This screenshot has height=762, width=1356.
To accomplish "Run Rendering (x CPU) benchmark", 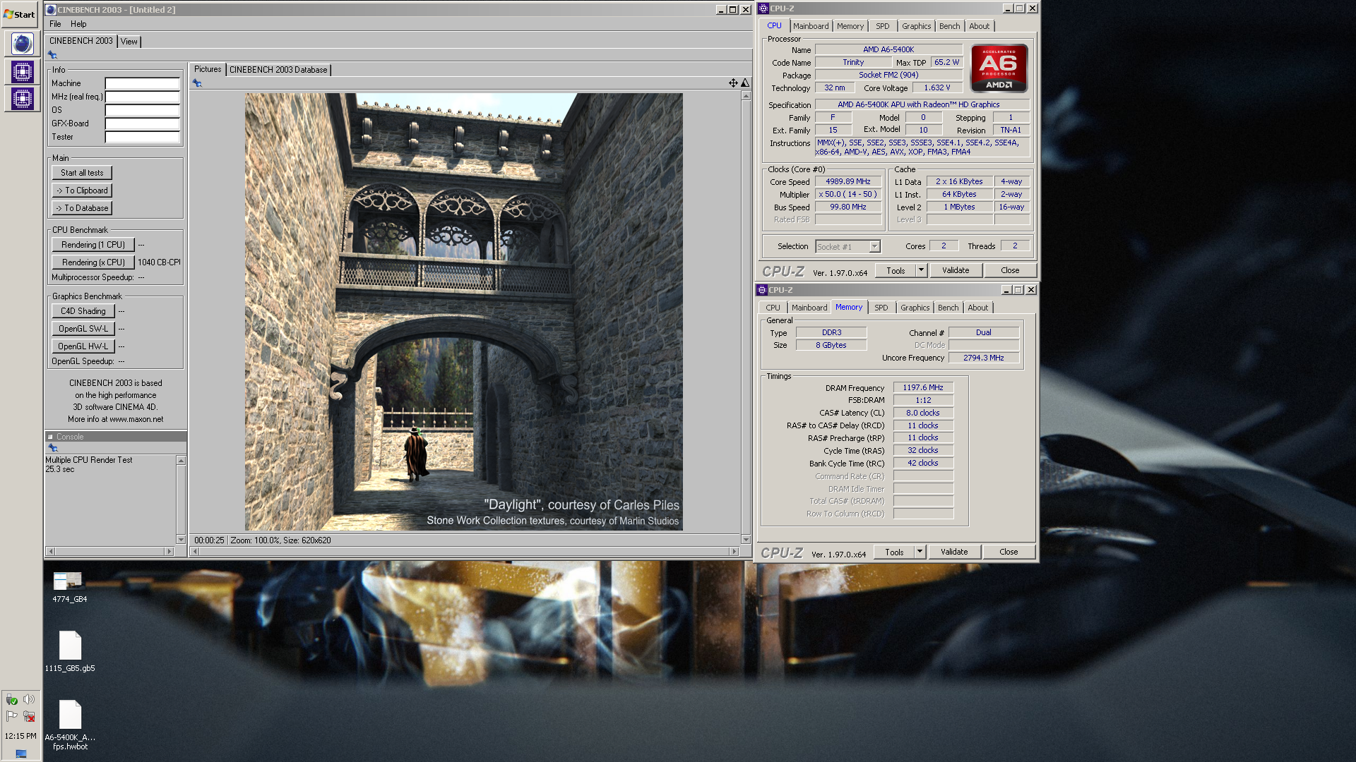I will [93, 262].
